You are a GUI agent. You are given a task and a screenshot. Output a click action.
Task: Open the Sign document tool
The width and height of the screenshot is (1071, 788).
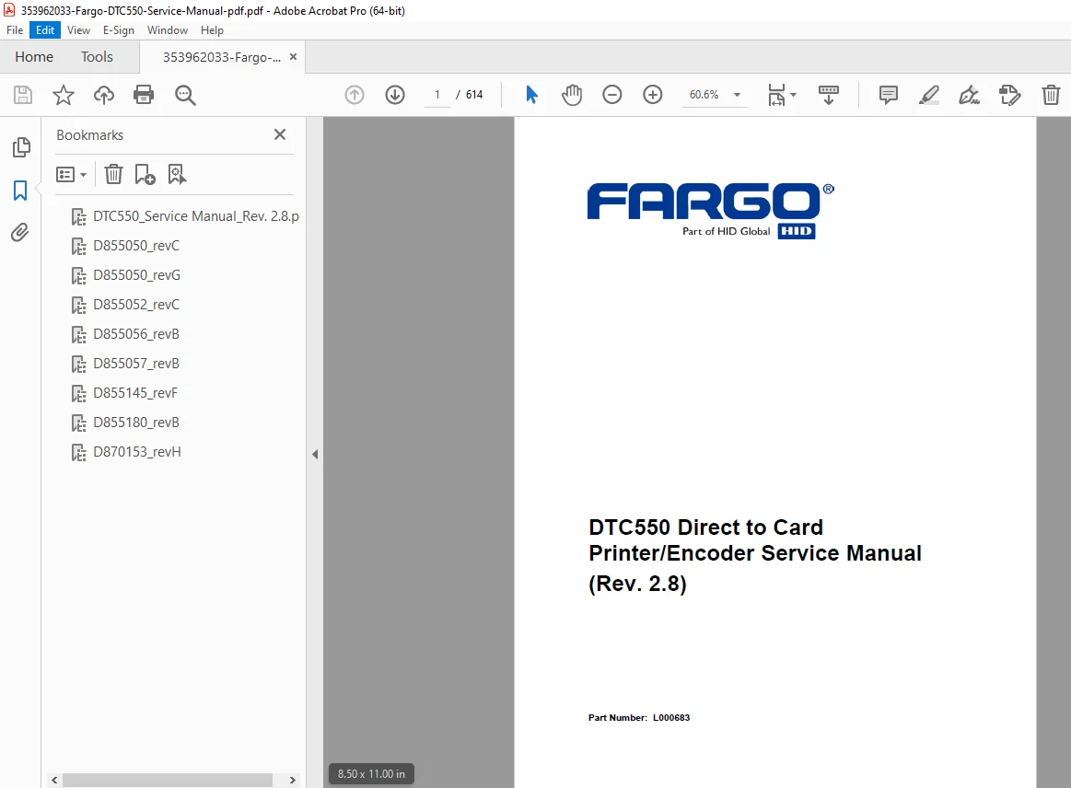click(x=969, y=95)
